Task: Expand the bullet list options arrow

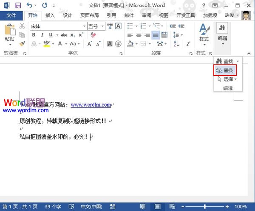Action: tap(136, 26)
